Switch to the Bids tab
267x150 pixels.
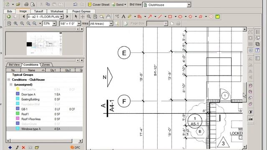pyautogui.click(x=10, y=11)
